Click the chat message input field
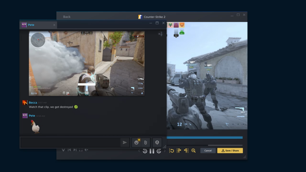Image resolution: width=306 pixels, height=172 pixels. (x=71, y=142)
